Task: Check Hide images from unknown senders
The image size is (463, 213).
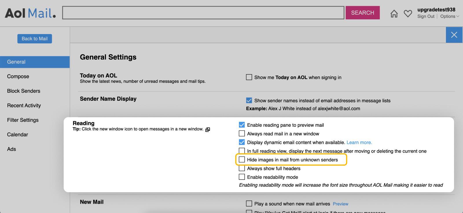Action: pos(242,159)
